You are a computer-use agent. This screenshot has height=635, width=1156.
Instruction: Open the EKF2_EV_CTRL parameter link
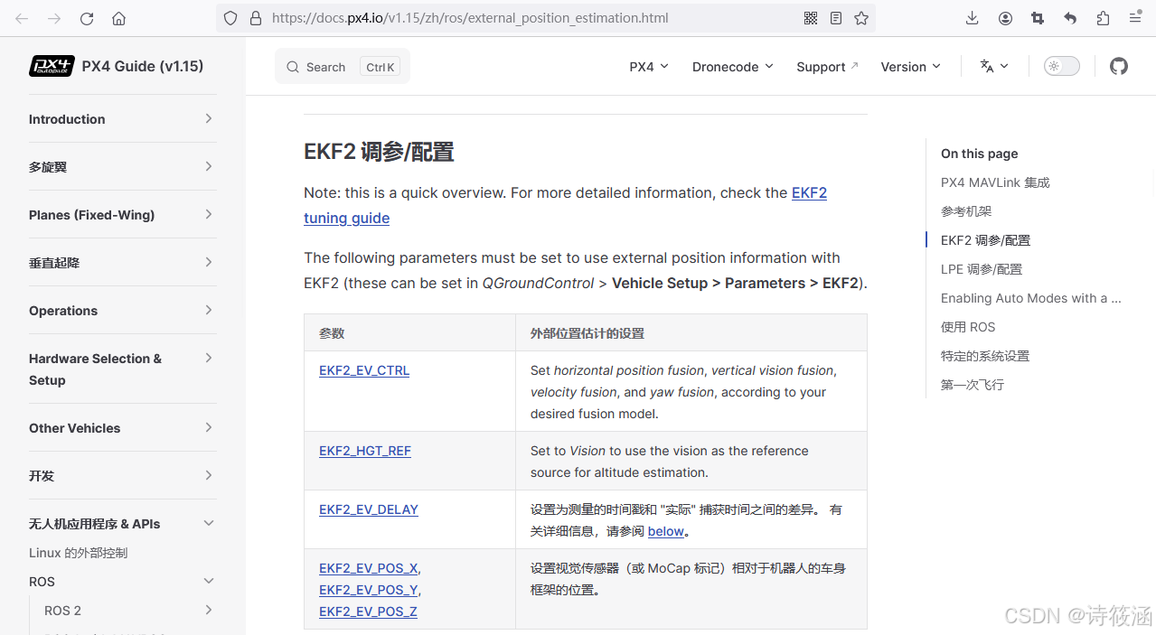(x=363, y=370)
